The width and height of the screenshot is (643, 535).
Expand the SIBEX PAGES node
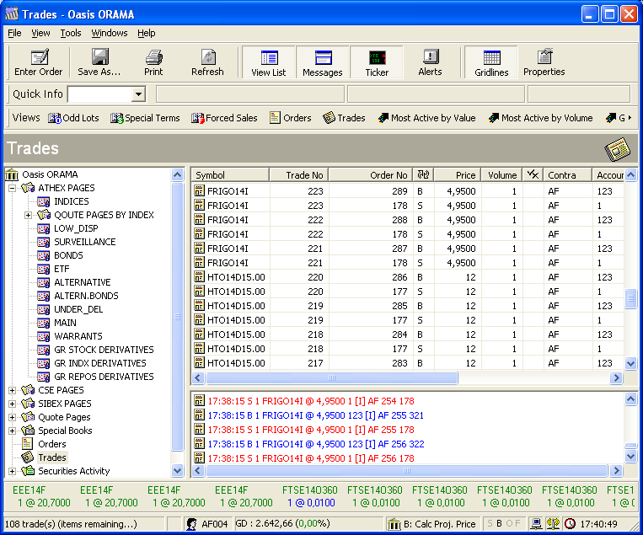coord(13,404)
